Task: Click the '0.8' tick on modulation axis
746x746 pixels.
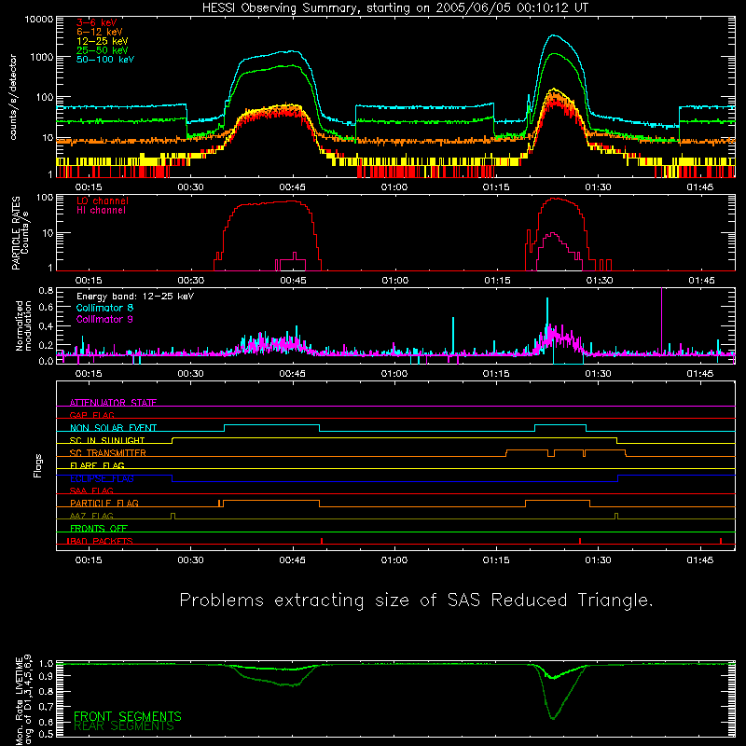Action: [46, 290]
